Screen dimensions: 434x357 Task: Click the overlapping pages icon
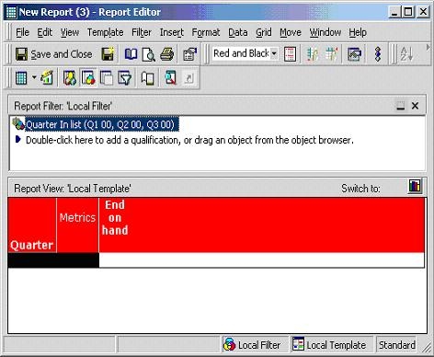(107, 78)
